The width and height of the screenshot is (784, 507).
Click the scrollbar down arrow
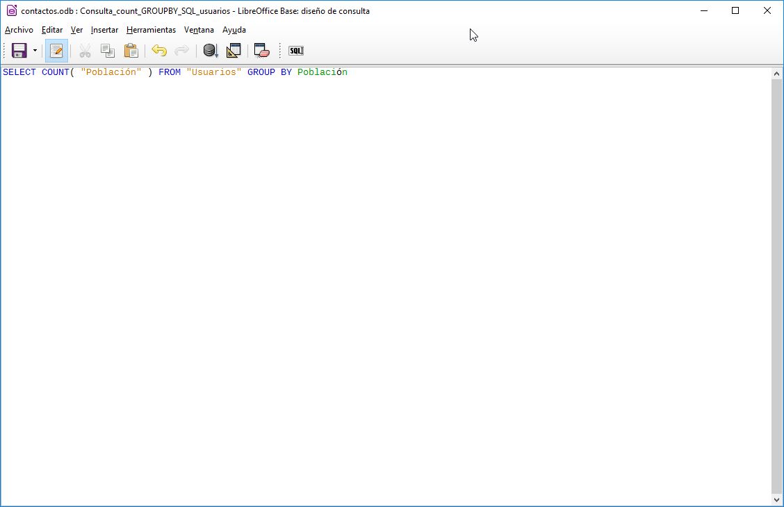point(776,499)
